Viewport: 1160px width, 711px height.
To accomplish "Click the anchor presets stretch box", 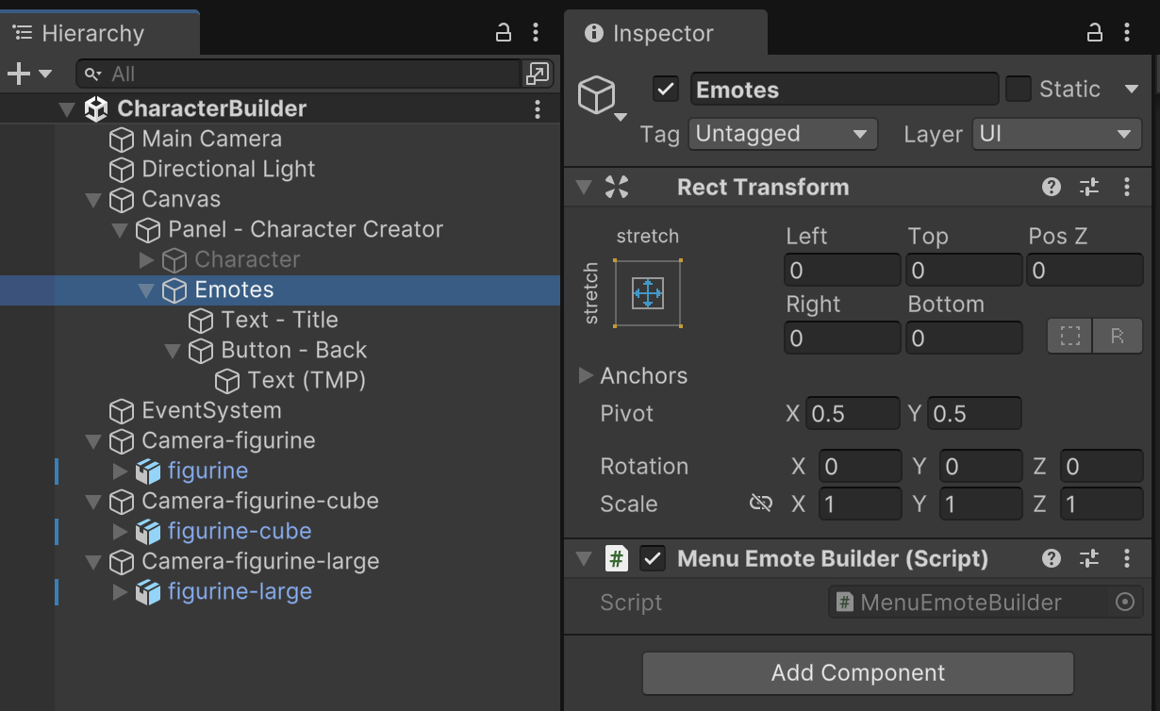I will point(647,293).
